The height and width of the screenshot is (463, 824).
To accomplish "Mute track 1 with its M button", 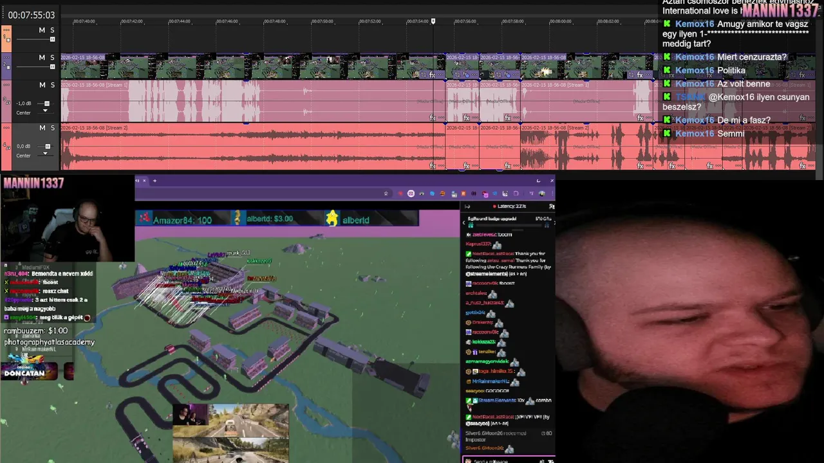I will [x=42, y=30].
